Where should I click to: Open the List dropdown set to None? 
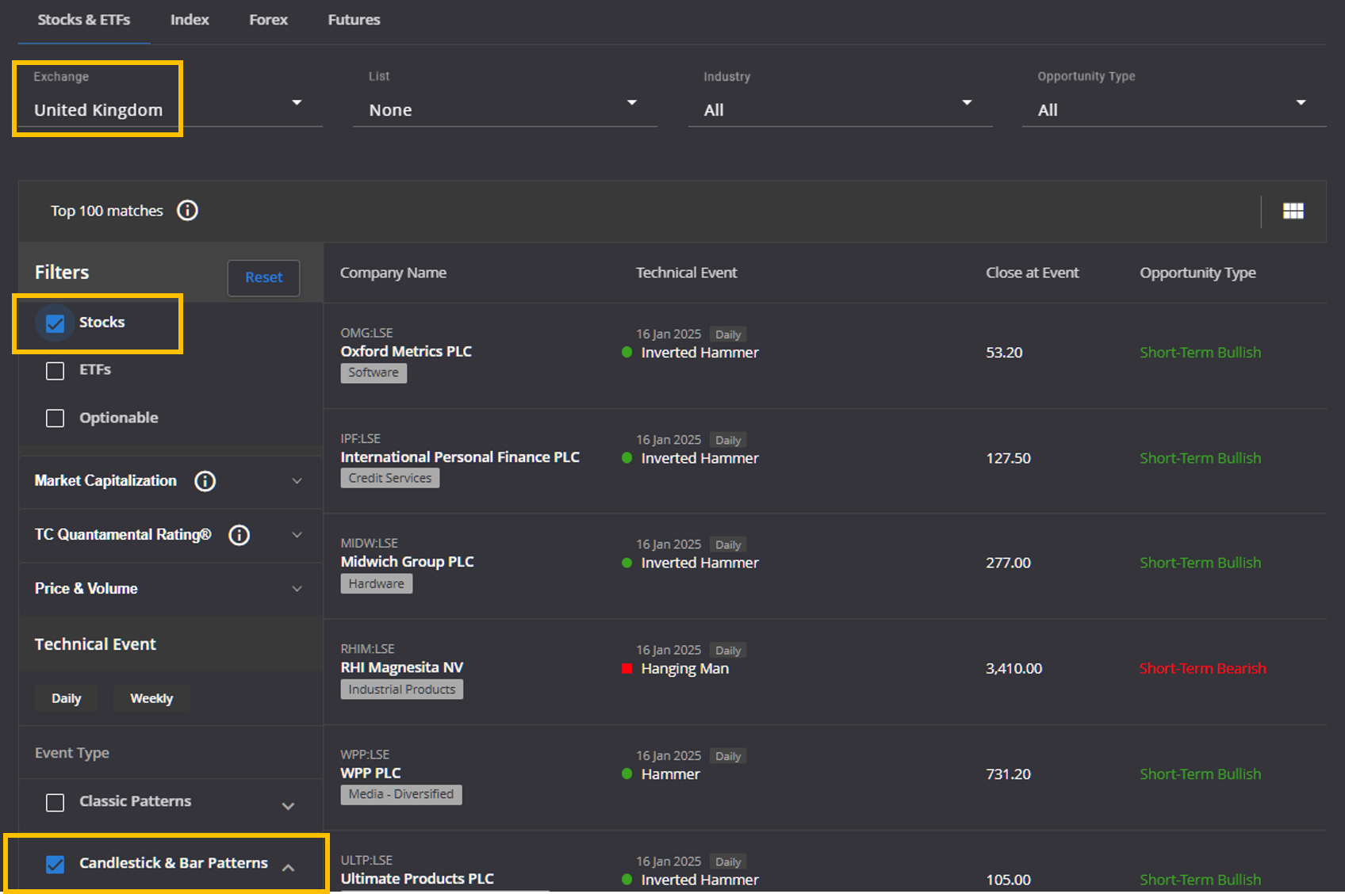pyautogui.click(x=505, y=102)
